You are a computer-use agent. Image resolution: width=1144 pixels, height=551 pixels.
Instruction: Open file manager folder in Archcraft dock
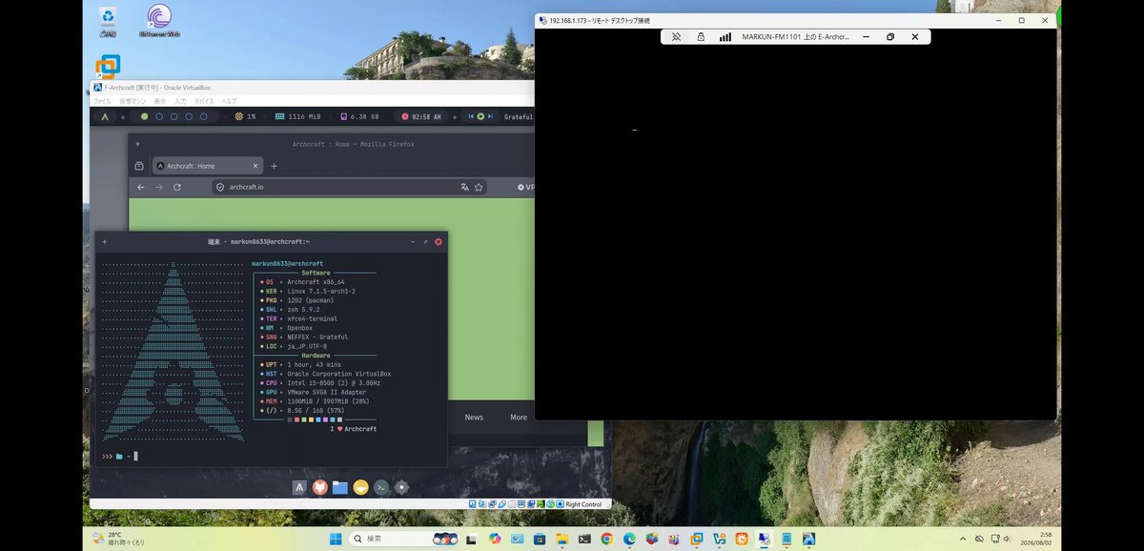[x=340, y=487]
